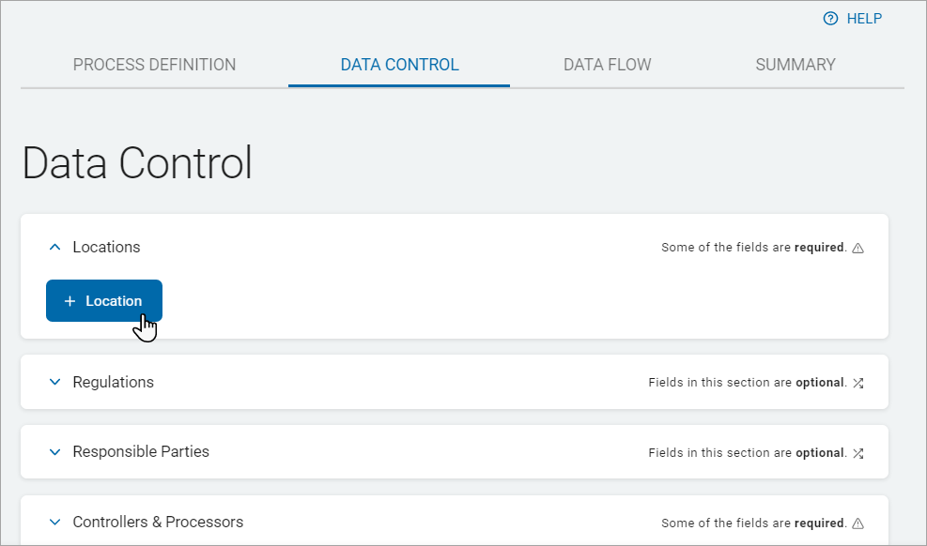Add a new Location
Screen dimensions: 927x546
pos(104,301)
